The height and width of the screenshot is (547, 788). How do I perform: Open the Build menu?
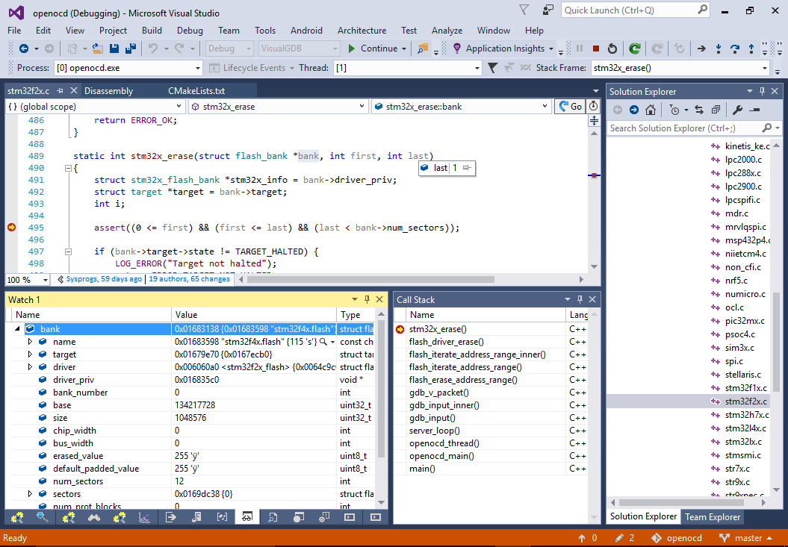(152, 31)
